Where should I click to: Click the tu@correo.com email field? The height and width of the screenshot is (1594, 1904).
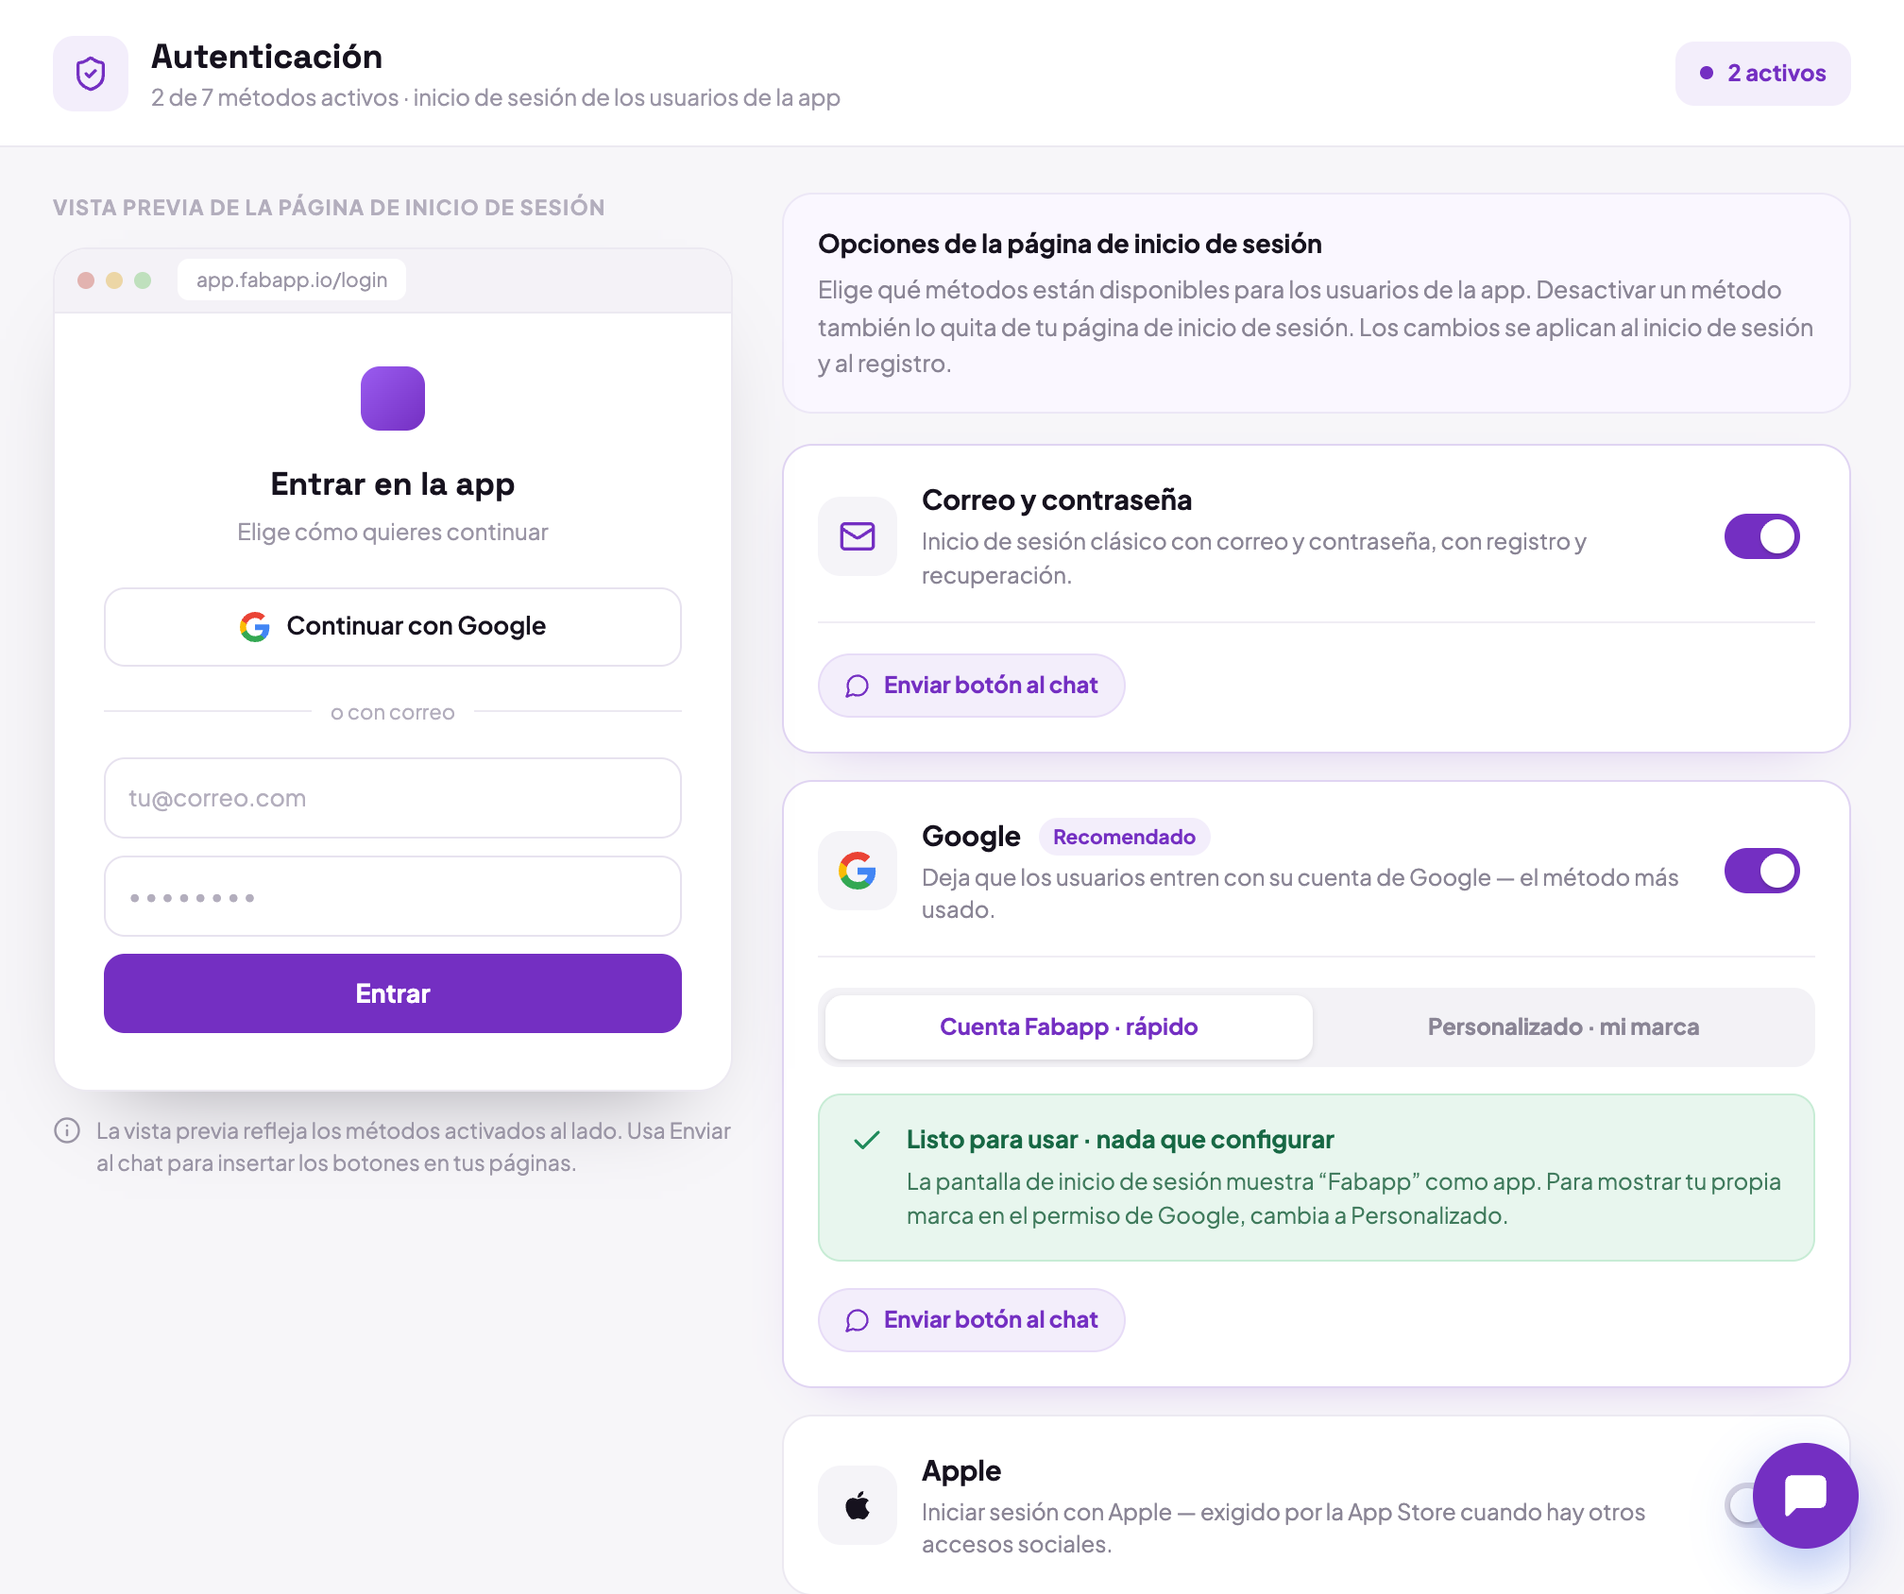(x=393, y=798)
